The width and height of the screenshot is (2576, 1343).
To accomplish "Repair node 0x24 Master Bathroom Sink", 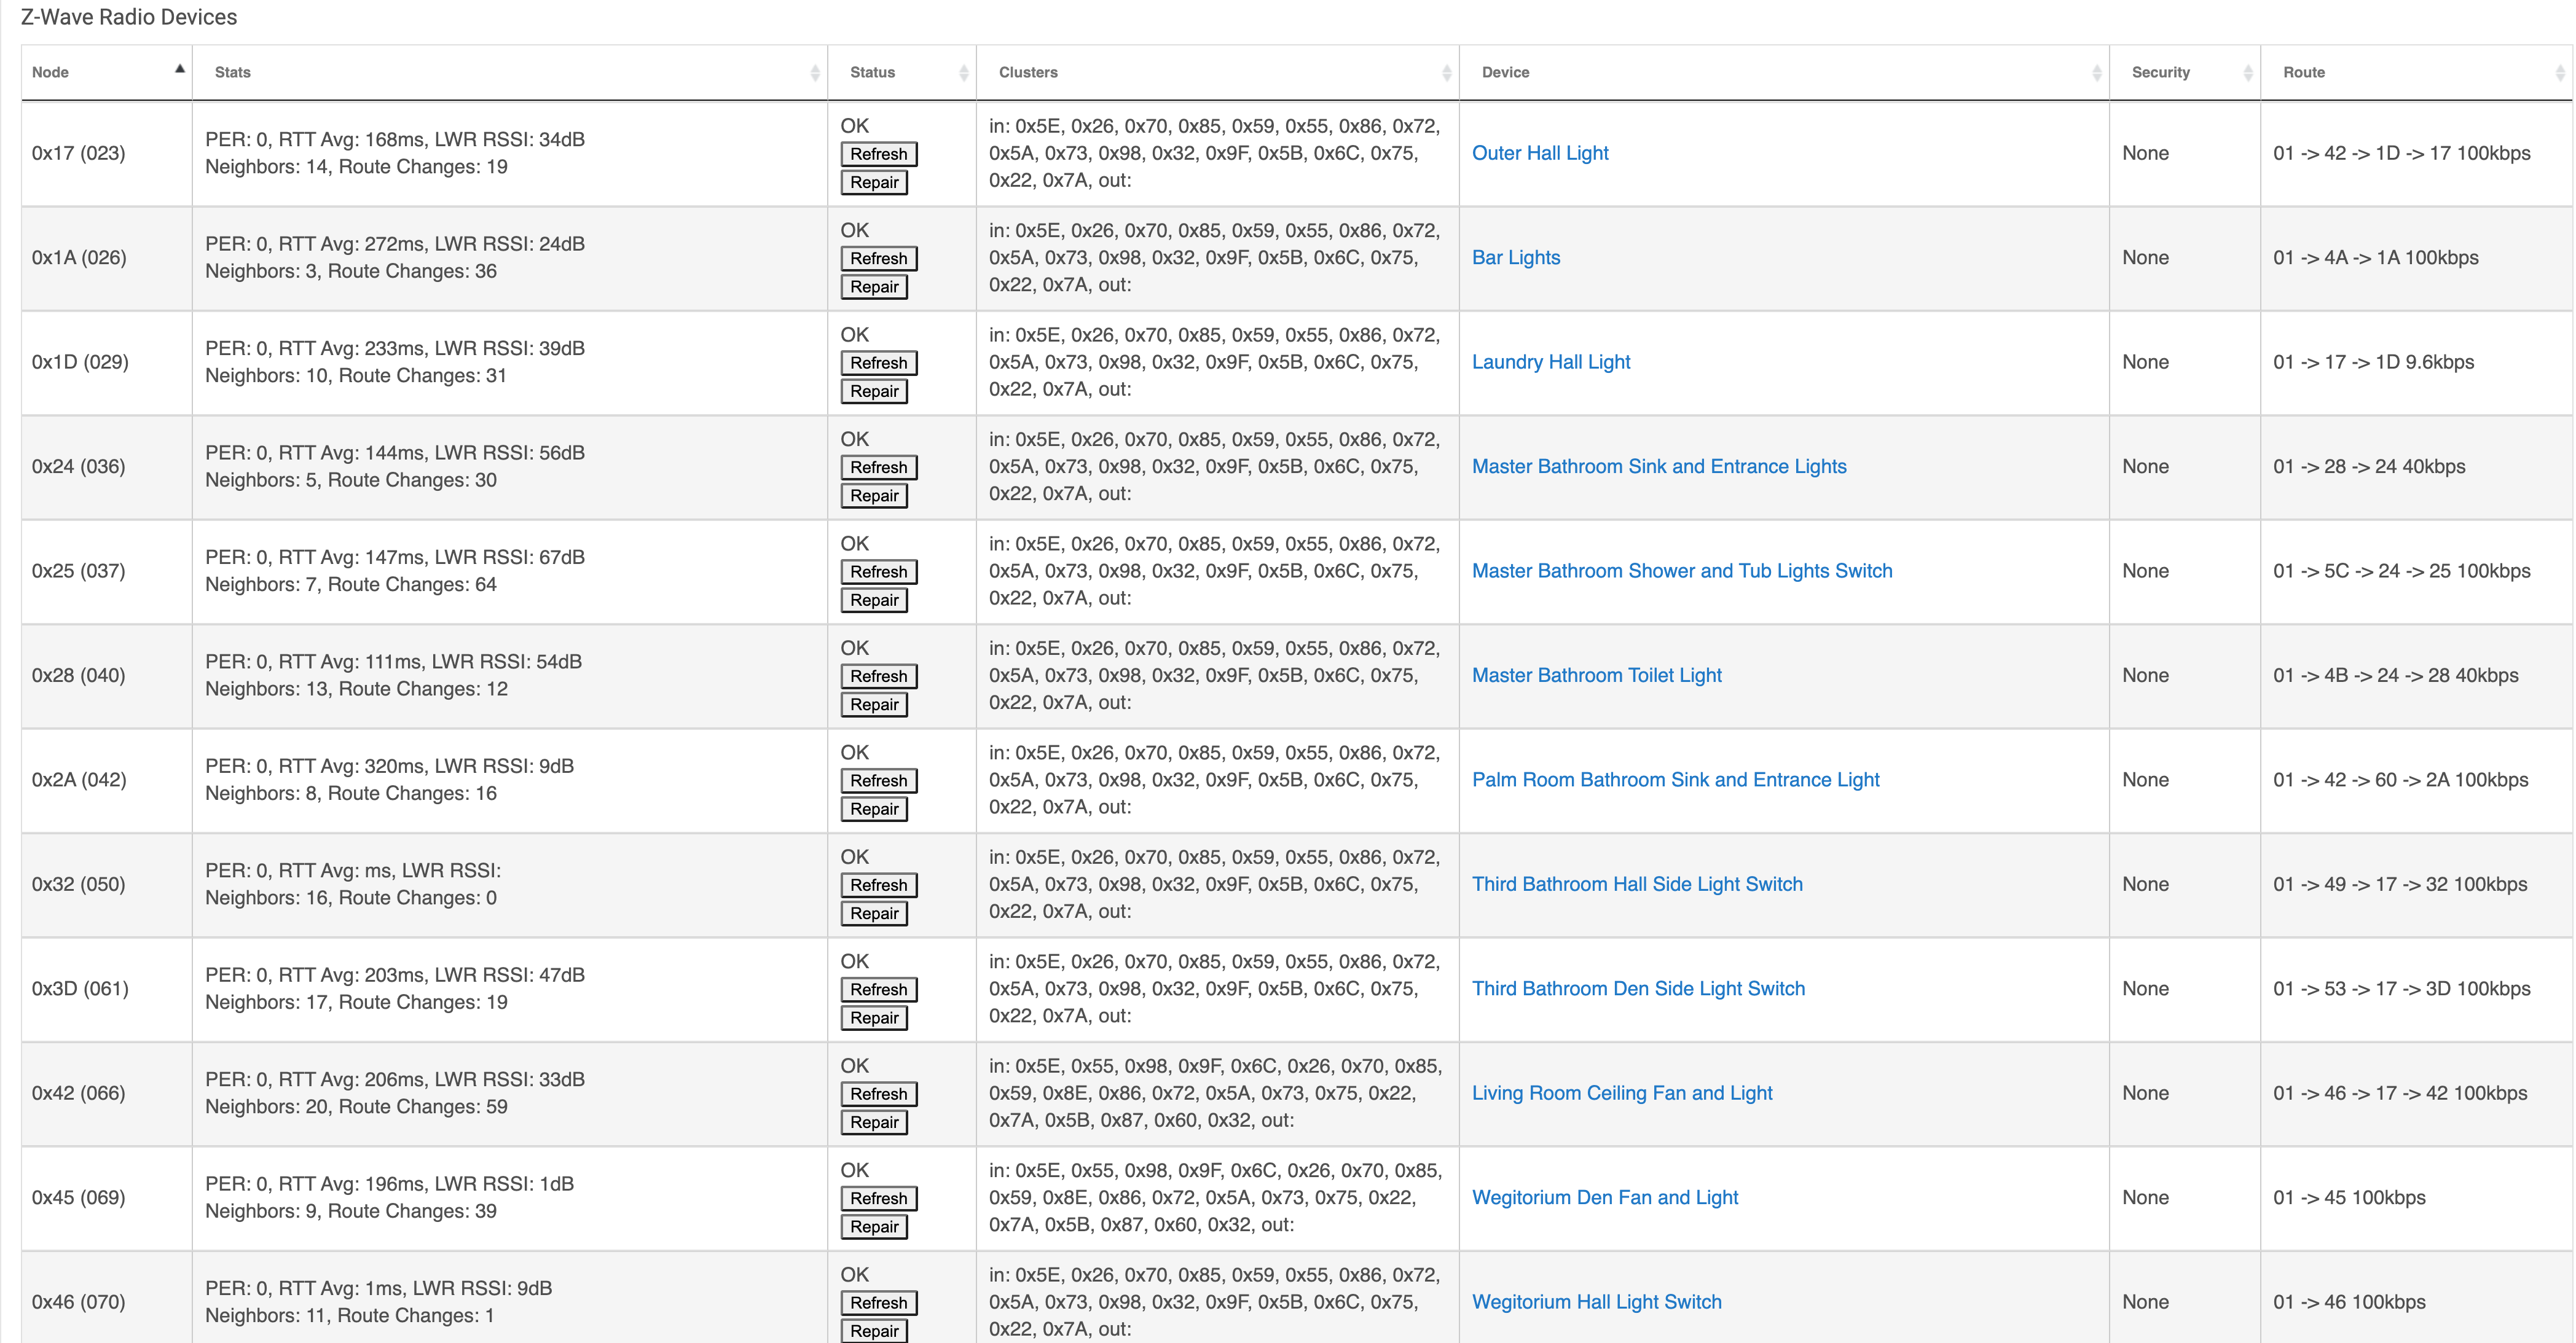I will tap(874, 496).
